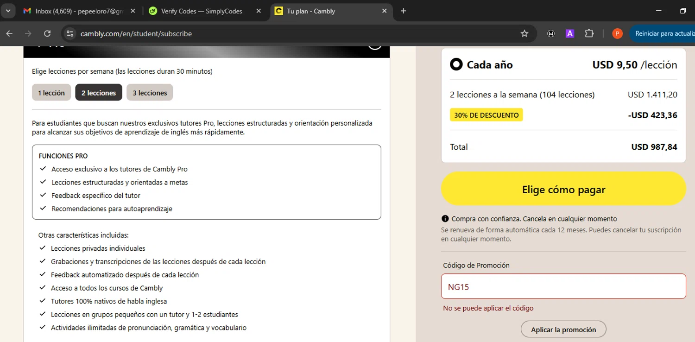
Task: Close the Cambly tab
Action: (x=384, y=11)
